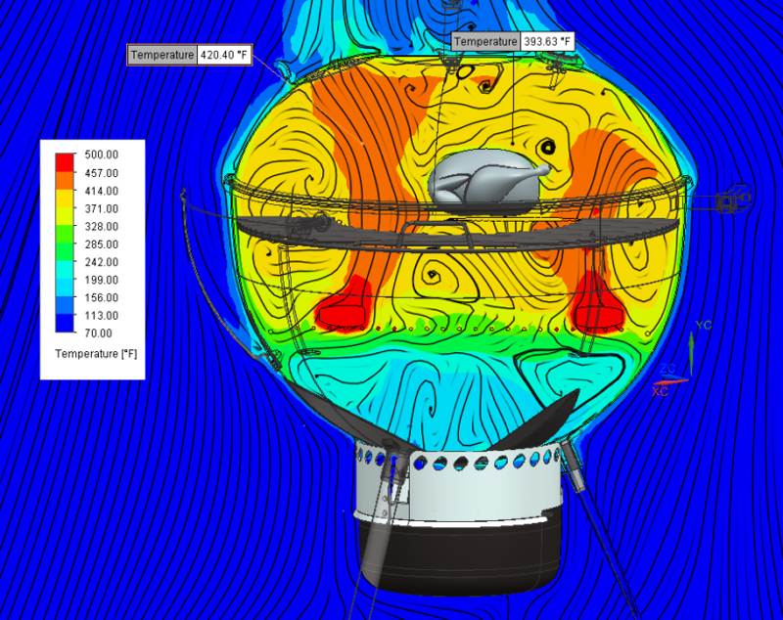Click the 393.63 °F temperature probe label
Viewport: 783px width, 620px height.
coord(513,41)
